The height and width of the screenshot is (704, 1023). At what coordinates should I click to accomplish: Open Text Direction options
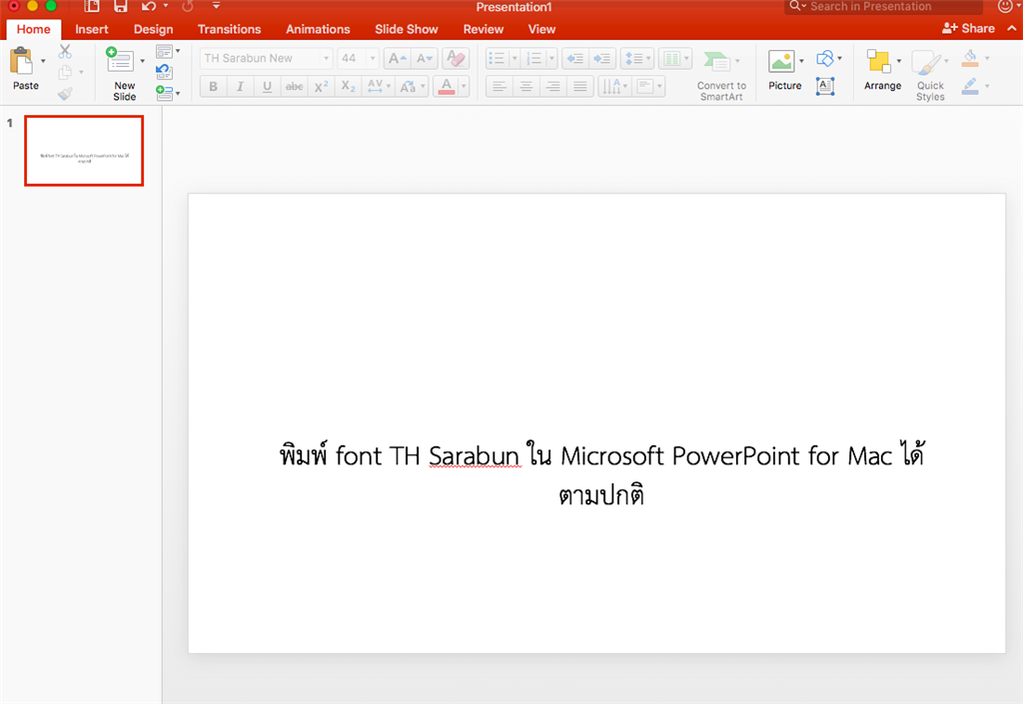click(x=614, y=86)
